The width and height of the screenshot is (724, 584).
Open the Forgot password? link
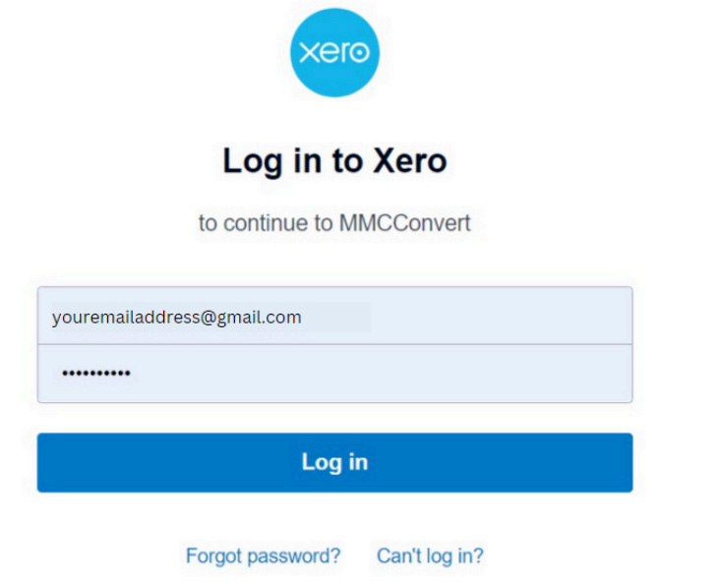pyautogui.click(x=263, y=555)
